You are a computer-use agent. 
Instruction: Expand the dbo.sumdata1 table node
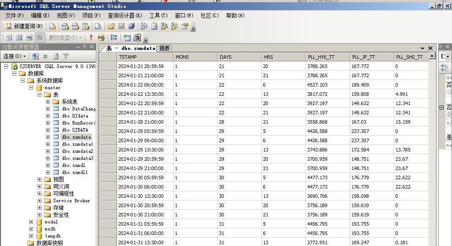48,144
